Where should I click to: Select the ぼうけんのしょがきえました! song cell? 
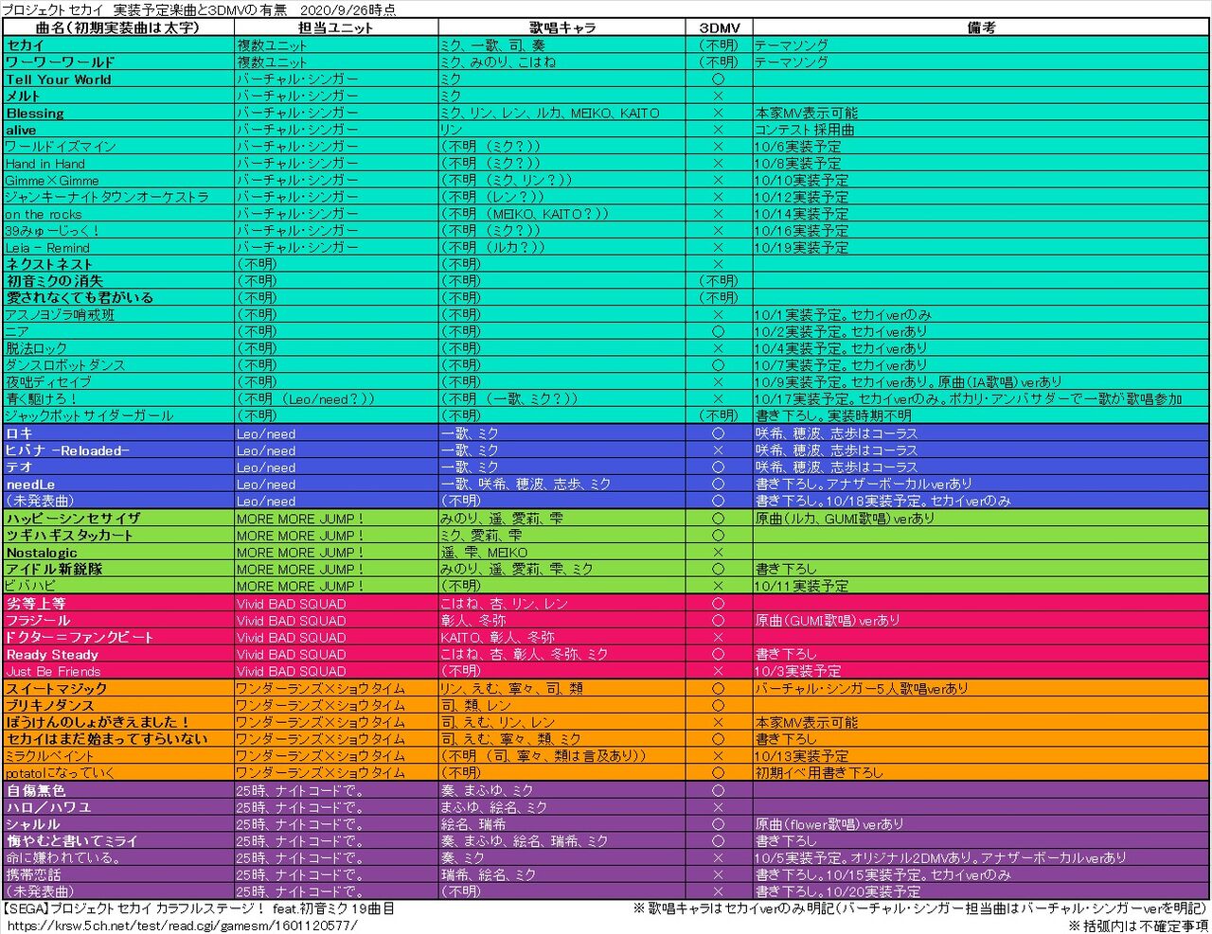pos(118,722)
